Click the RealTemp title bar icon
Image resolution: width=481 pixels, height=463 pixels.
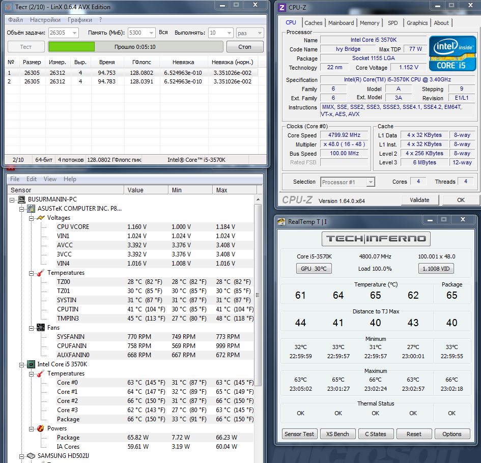[x=281, y=222]
